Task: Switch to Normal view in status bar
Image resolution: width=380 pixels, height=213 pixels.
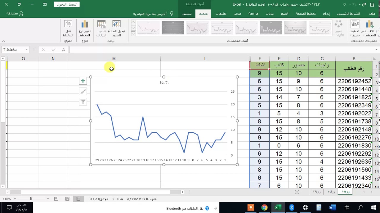Action: coord(78,199)
